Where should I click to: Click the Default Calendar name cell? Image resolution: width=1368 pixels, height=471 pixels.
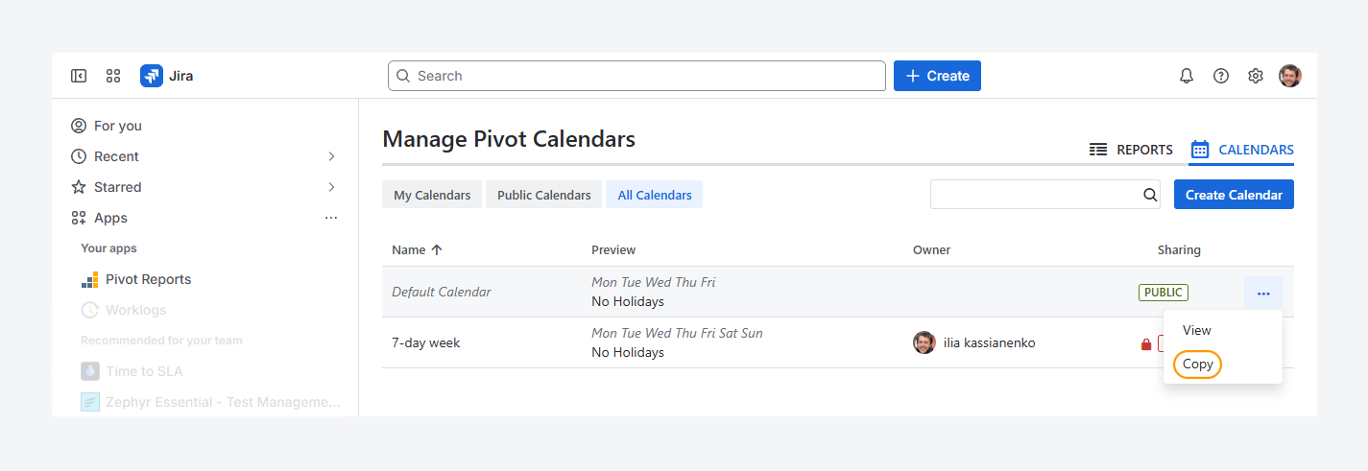pos(441,292)
